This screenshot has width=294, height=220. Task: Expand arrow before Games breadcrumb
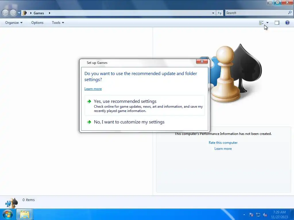(x=31, y=13)
